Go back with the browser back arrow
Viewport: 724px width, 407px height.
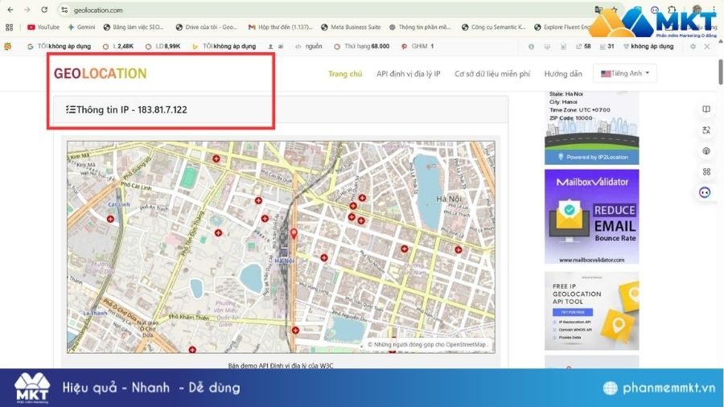point(10,10)
